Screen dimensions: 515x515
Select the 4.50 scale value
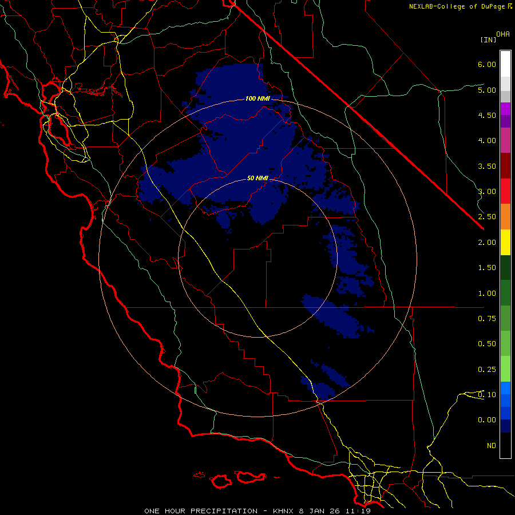coord(487,115)
